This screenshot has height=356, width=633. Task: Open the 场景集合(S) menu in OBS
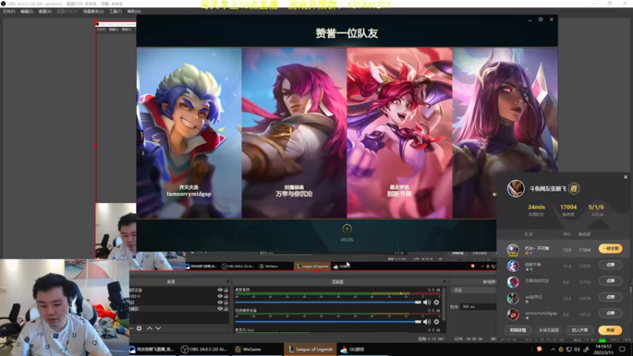click(93, 11)
